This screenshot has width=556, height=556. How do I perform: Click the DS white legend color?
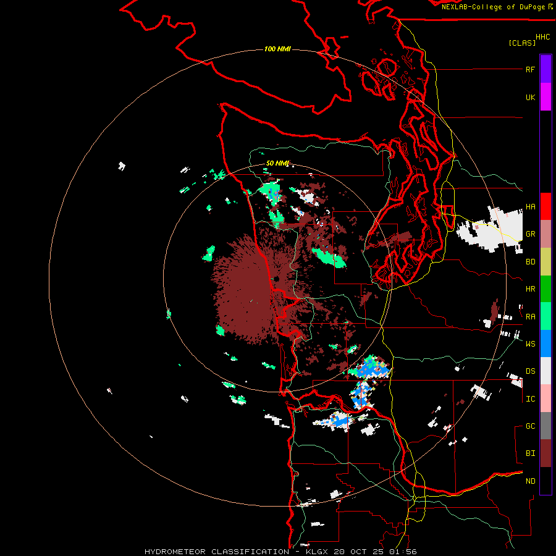[545, 371]
